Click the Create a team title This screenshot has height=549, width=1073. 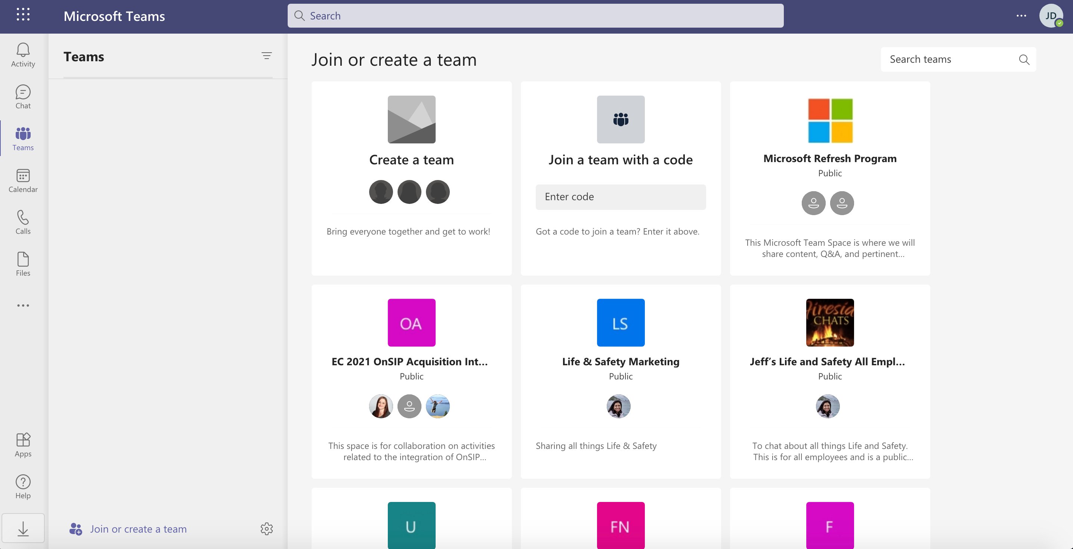412,160
